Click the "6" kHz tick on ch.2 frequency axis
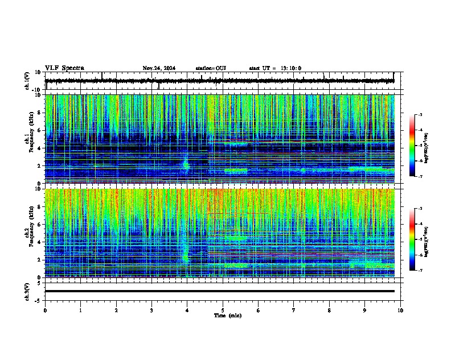 [39, 225]
